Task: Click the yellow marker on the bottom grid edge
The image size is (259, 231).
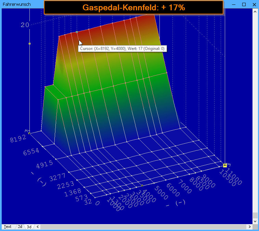Action: click(142, 185)
